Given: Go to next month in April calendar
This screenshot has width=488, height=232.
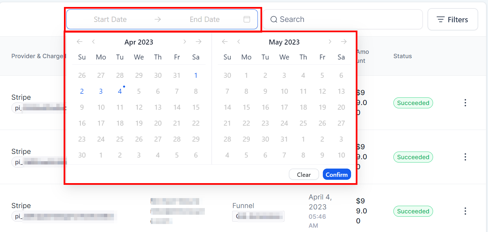Looking at the screenshot, I should point(185,42).
